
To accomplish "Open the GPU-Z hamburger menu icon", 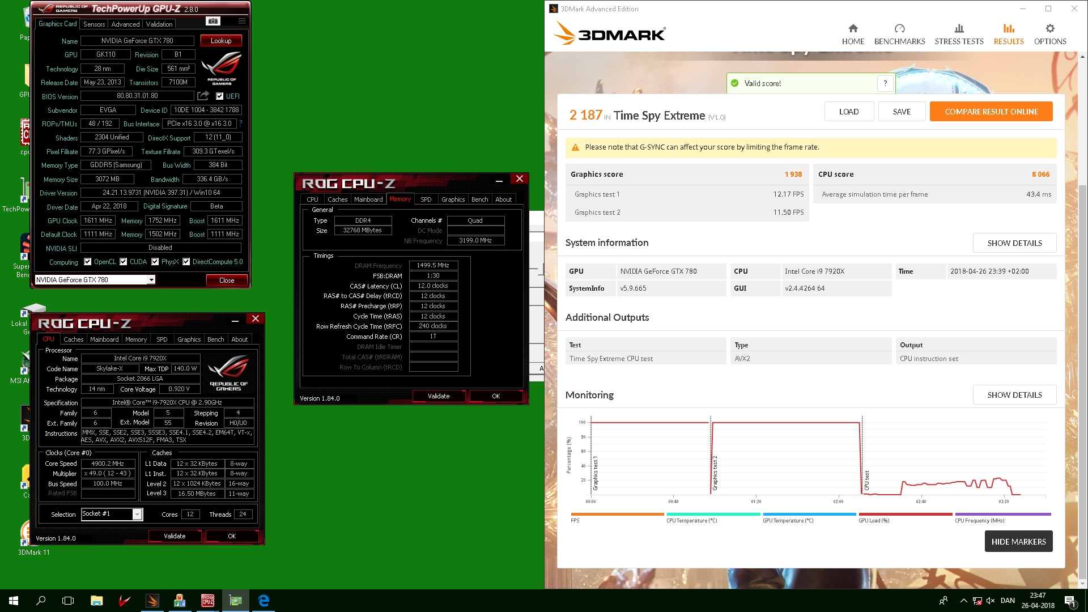I will [242, 21].
